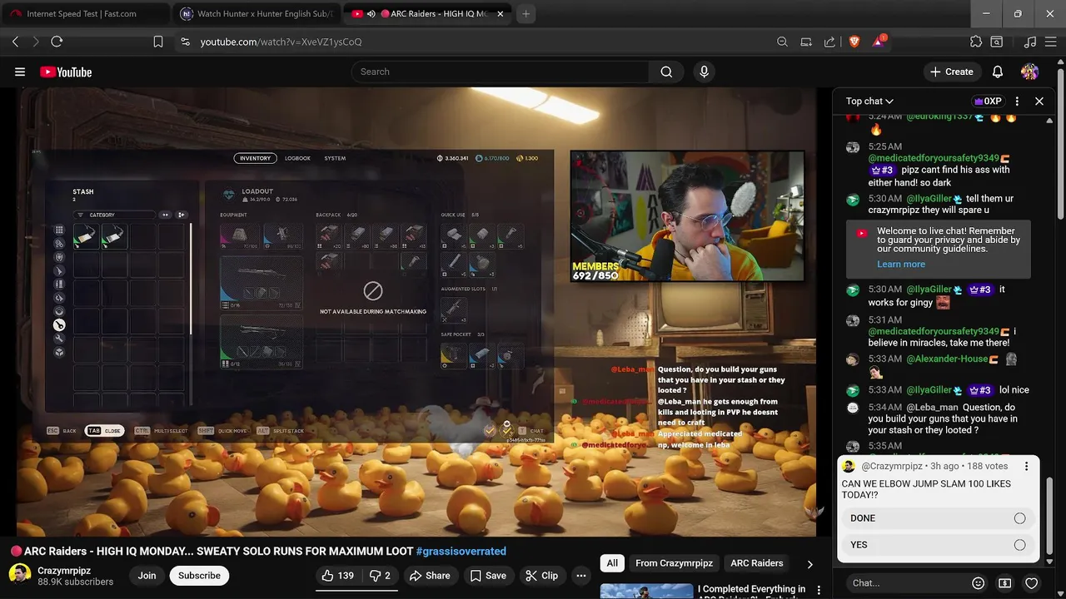Subscribe to Crazymrpipz

pyautogui.click(x=199, y=576)
